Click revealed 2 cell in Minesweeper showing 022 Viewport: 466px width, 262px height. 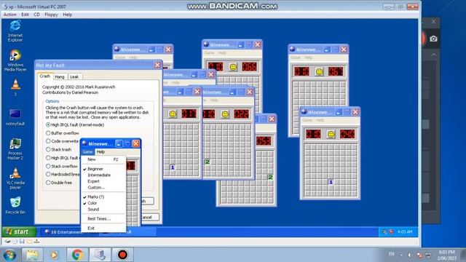click(207, 162)
